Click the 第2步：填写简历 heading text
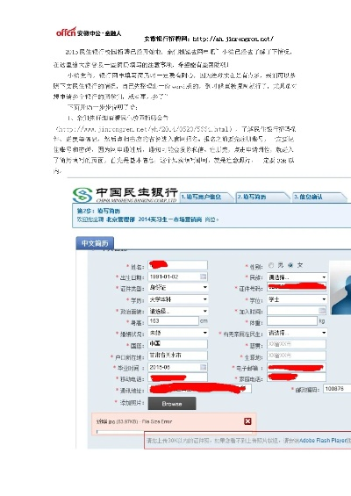This screenshot has height=496, width=351. (x=98, y=211)
